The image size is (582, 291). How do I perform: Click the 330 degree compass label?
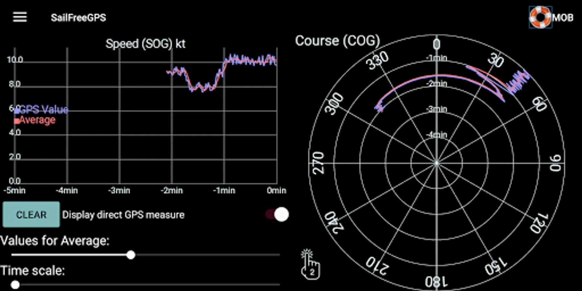tap(377, 60)
